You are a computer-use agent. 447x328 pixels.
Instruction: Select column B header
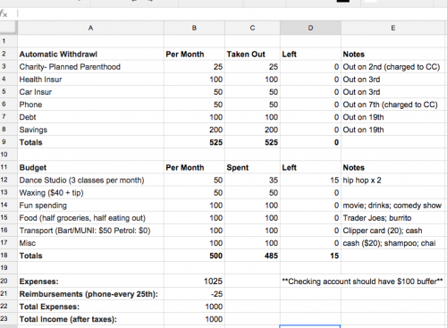(194, 28)
